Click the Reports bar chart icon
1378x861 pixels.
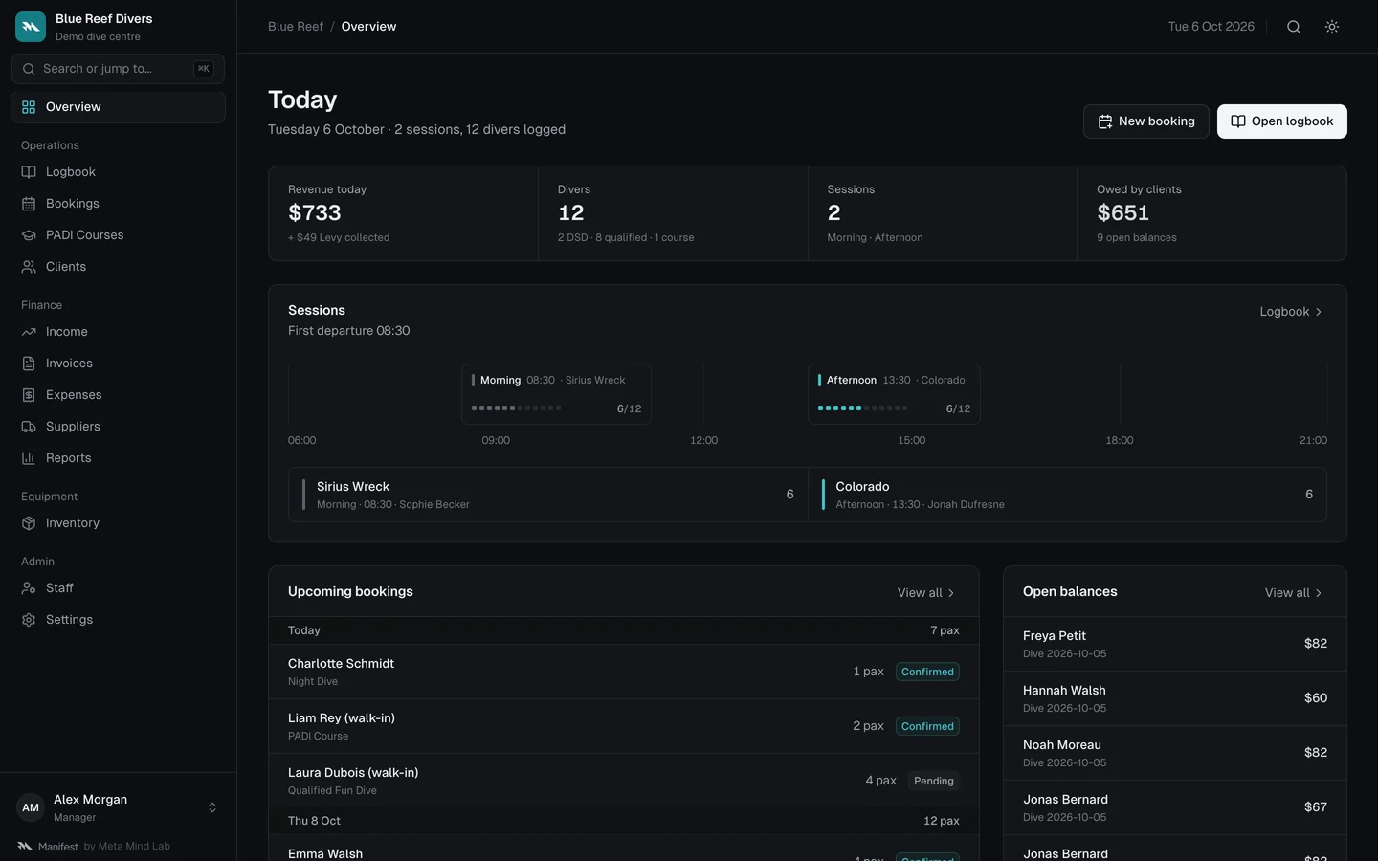[29, 458]
